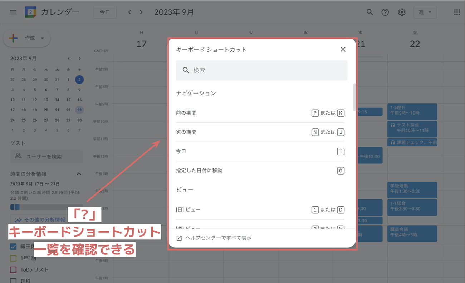Open the Google apps grid
The image size is (465, 283).
[x=457, y=12]
